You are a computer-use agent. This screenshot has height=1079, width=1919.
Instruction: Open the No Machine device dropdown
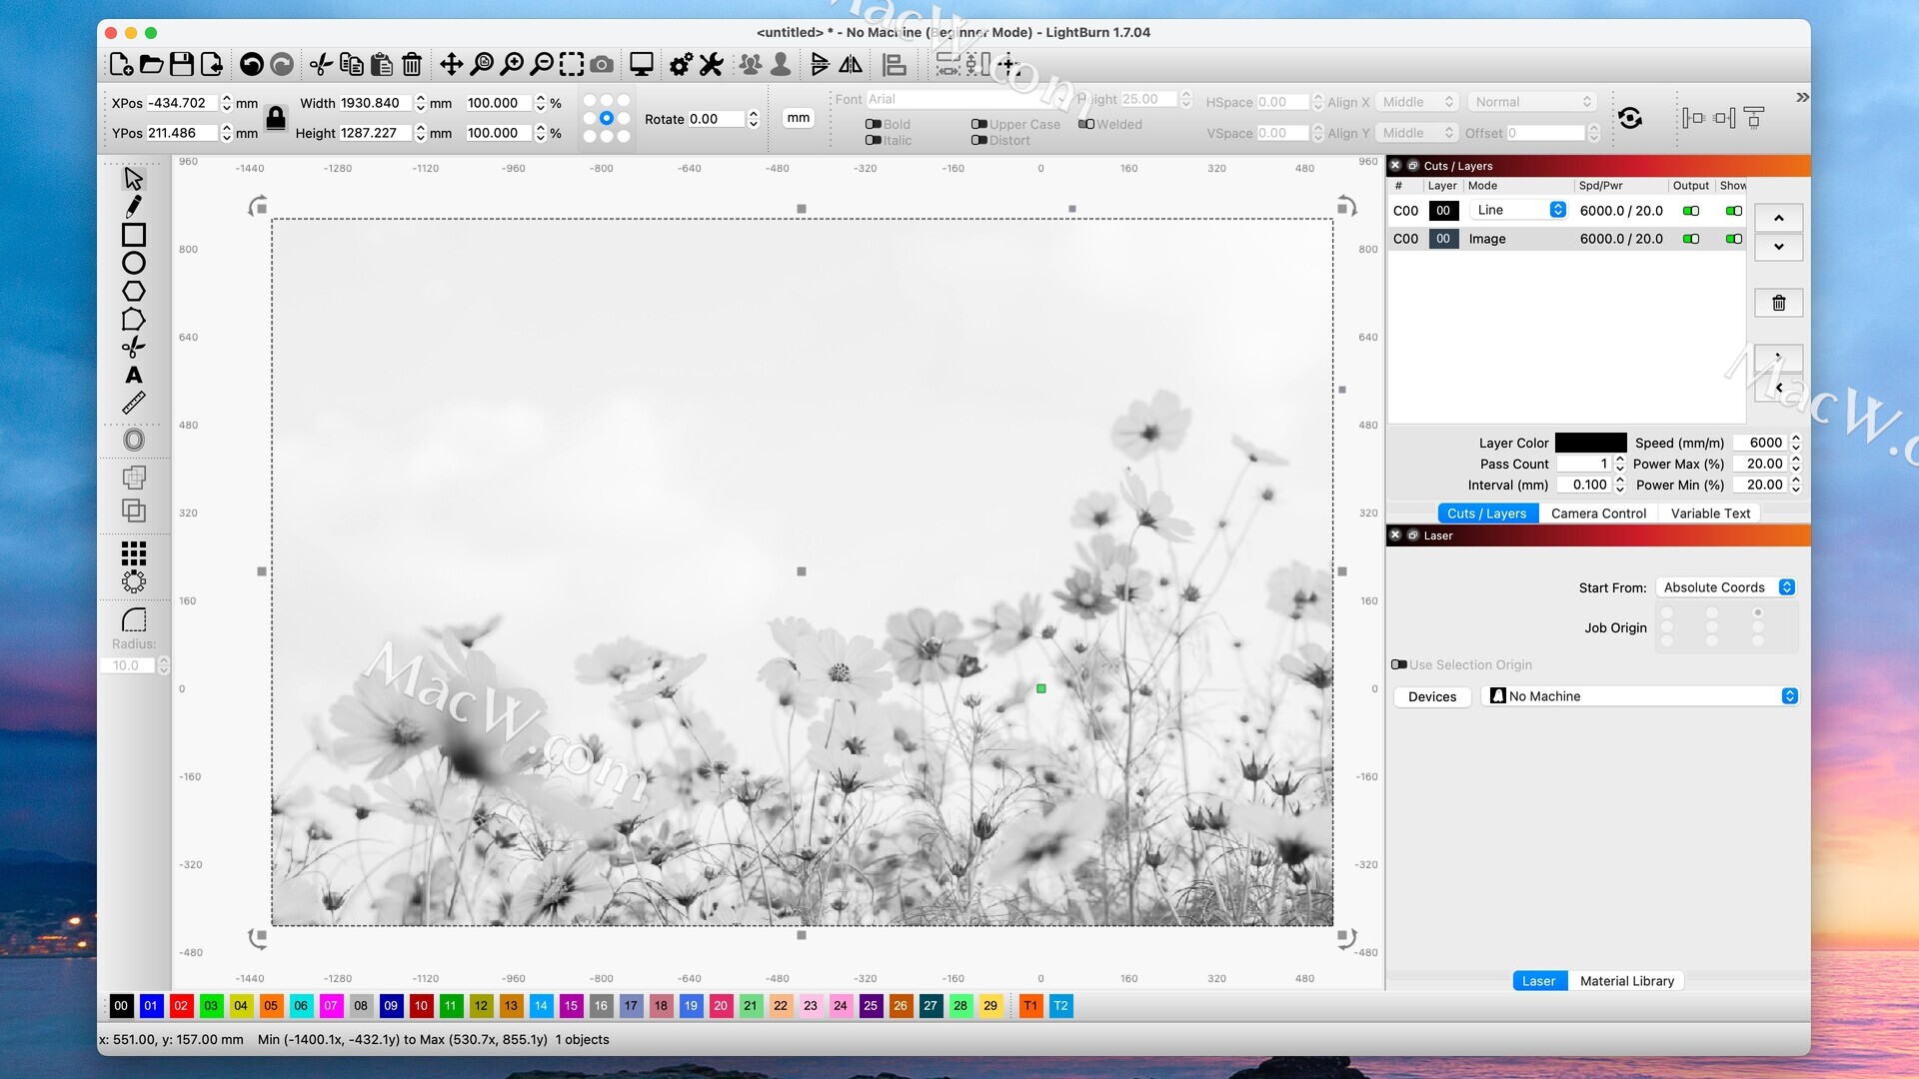coord(1640,696)
